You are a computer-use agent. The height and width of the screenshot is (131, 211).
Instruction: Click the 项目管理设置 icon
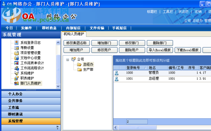coord(16,53)
